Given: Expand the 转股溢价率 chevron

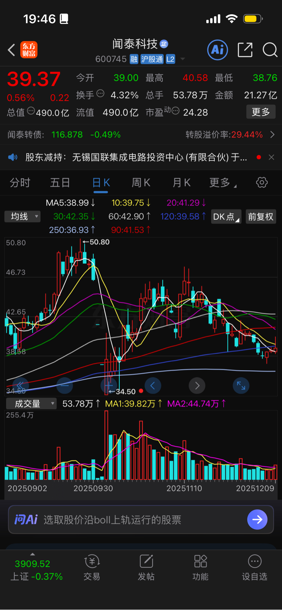Looking at the screenshot, I should pyautogui.click(x=272, y=135).
